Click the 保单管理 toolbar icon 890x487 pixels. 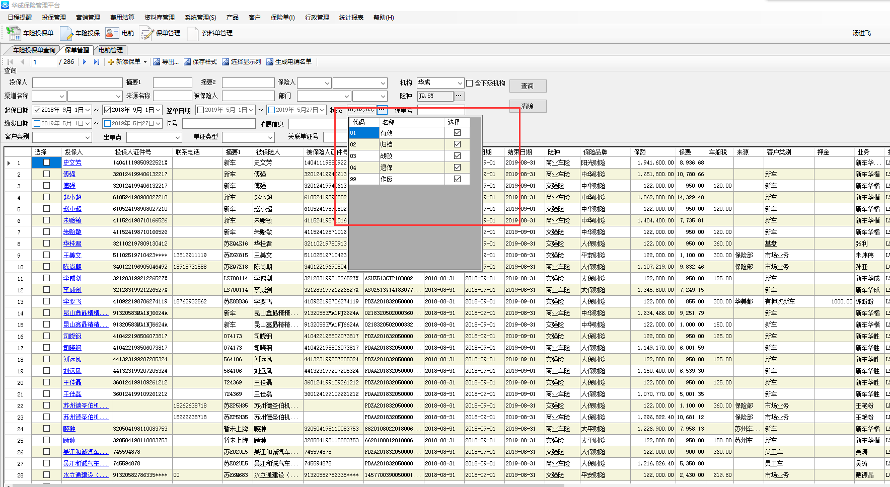coord(147,33)
